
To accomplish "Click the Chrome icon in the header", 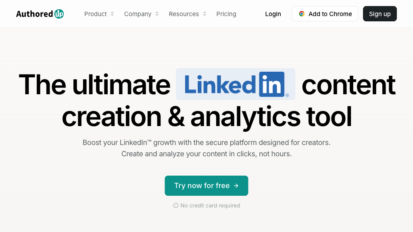I will (x=302, y=14).
